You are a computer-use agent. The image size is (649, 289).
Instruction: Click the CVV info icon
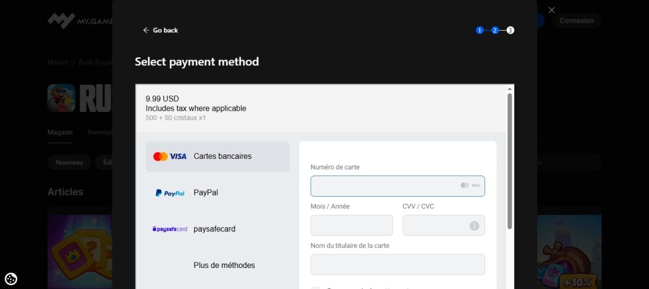[474, 226]
